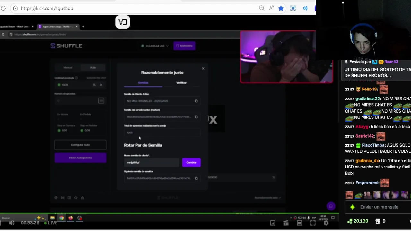Halve the bet amount with ½ button
This screenshot has width=411, height=231.
pos(94,85)
